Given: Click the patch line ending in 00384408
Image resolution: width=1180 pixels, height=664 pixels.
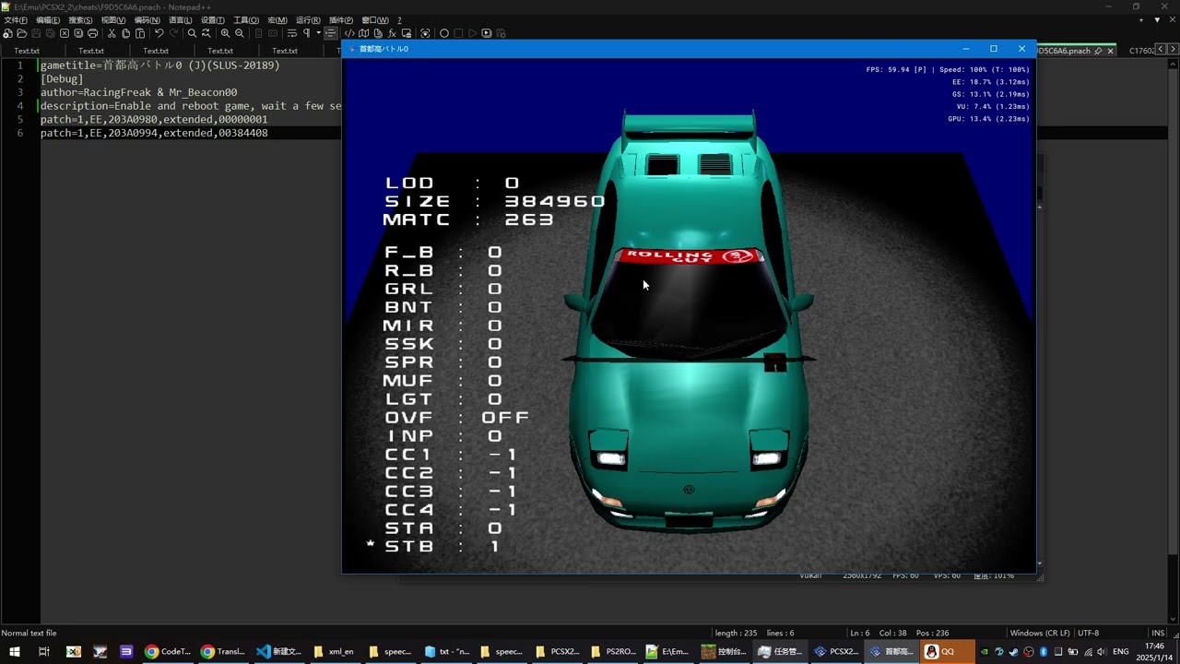Looking at the screenshot, I should click(154, 133).
